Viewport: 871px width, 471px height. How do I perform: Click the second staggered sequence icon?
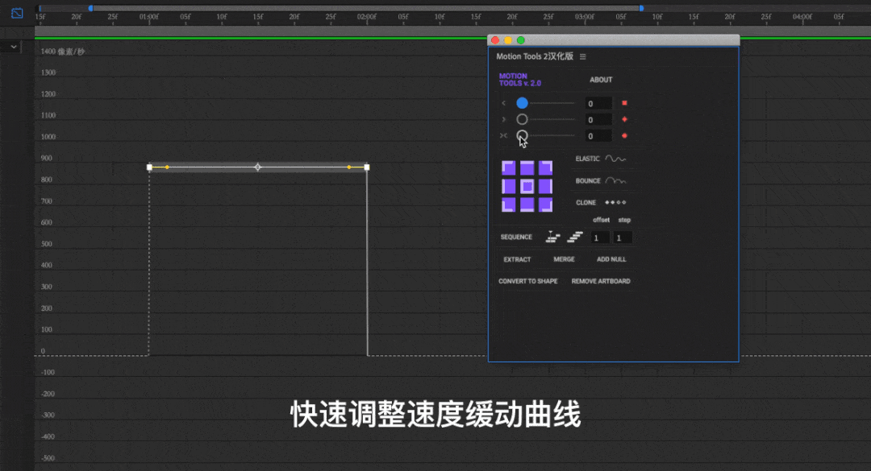pyautogui.click(x=575, y=238)
